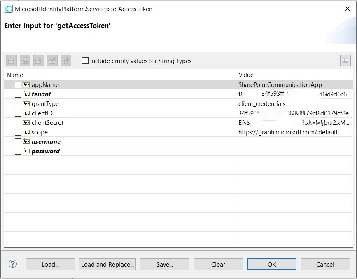Close the getAccessToken dialog with X
The height and width of the screenshot is (279, 357).
(348, 9)
